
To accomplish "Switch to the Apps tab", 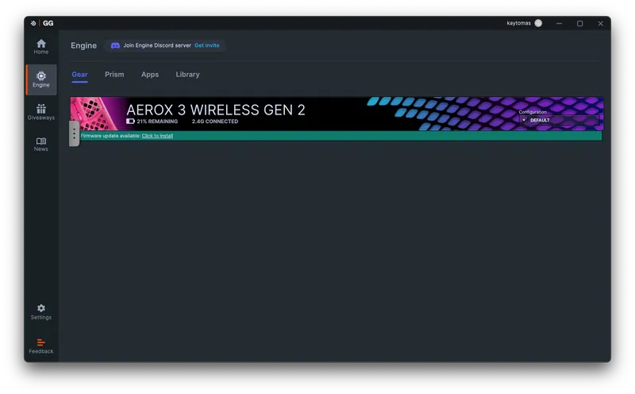I will [150, 75].
